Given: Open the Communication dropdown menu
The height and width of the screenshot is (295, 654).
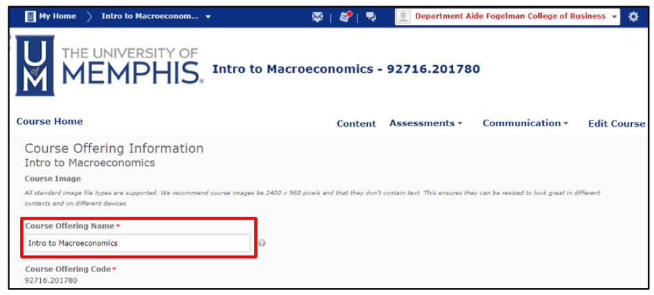Looking at the screenshot, I should click(525, 123).
